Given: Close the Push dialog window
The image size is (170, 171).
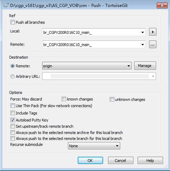Looking at the screenshot, I should click(x=162, y=6).
